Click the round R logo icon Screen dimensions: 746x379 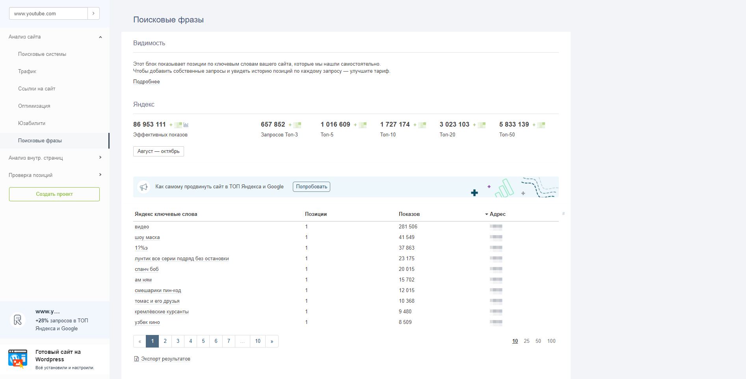pyautogui.click(x=18, y=320)
